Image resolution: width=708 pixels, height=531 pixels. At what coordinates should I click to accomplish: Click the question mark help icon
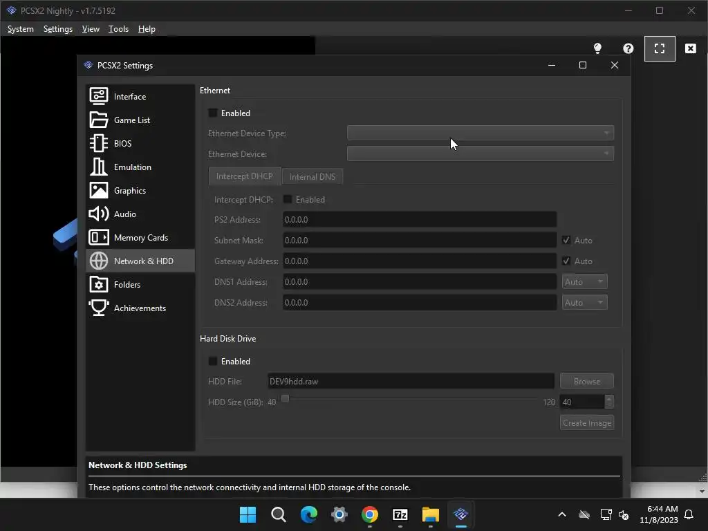pyautogui.click(x=628, y=48)
